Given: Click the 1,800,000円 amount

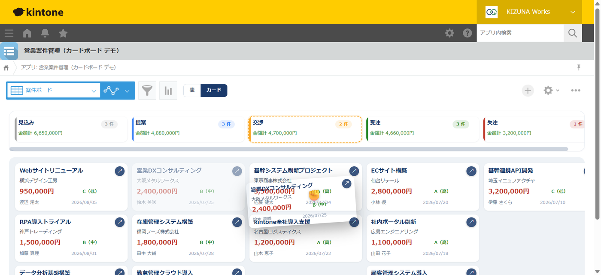Looking at the screenshot, I should [x=157, y=242].
